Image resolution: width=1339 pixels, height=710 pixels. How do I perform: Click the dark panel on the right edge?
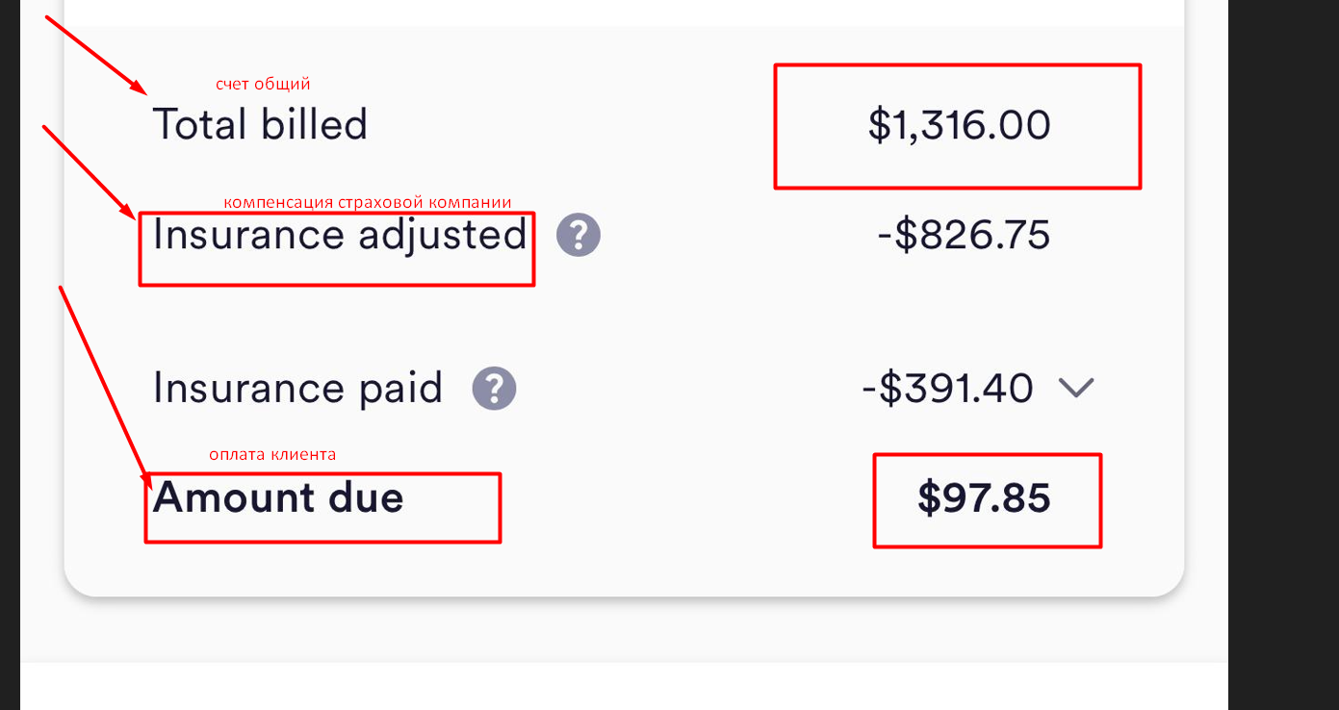tap(1283, 355)
